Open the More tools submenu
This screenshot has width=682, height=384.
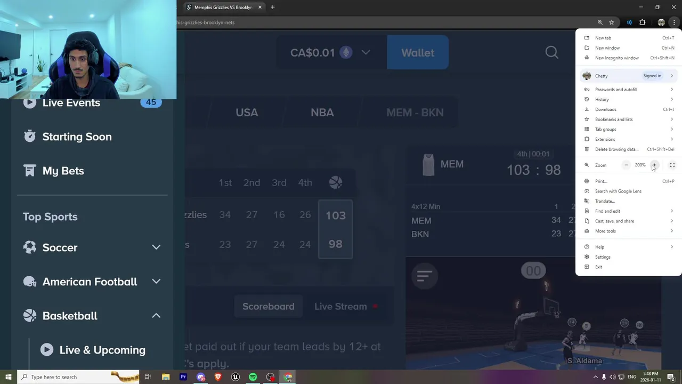tap(629, 231)
